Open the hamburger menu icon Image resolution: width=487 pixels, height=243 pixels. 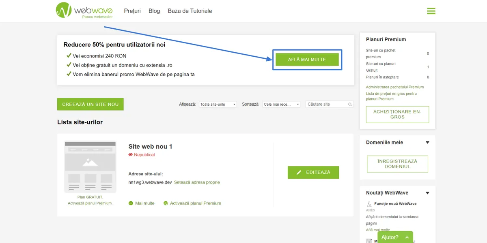coord(431,11)
